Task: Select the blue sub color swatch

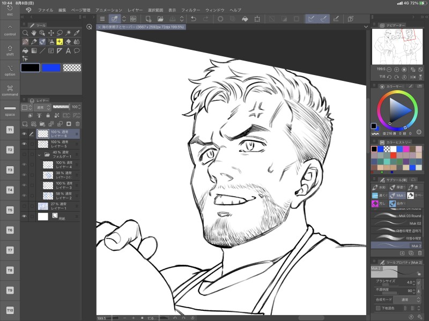Action: [51, 68]
